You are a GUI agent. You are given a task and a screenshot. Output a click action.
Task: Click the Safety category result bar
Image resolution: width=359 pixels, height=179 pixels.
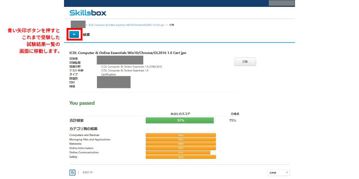[181, 157]
